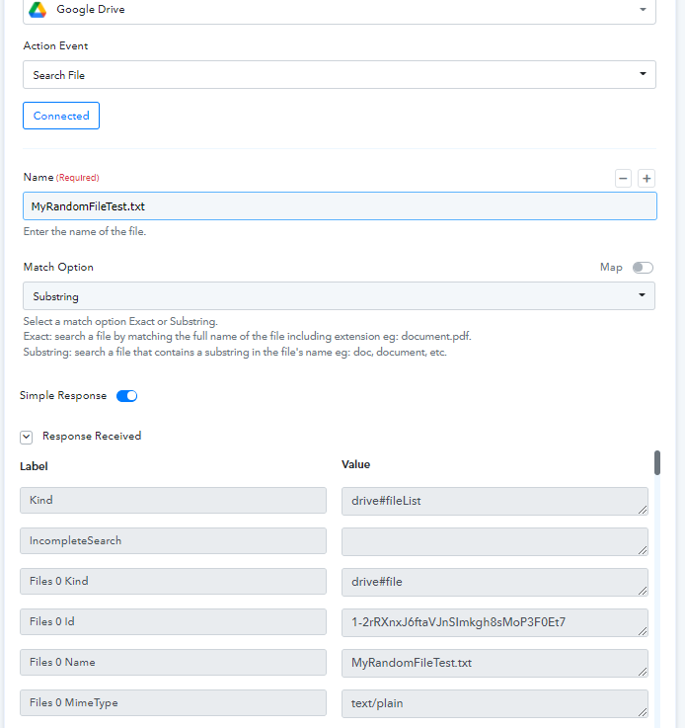This screenshot has width=685, height=728.
Task: Click the minus button beside Name
Action: click(623, 178)
